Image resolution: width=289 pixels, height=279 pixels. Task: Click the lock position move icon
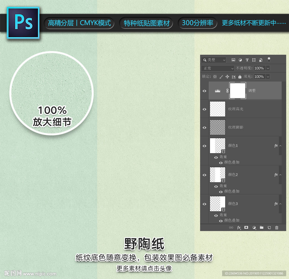point(227,77)
